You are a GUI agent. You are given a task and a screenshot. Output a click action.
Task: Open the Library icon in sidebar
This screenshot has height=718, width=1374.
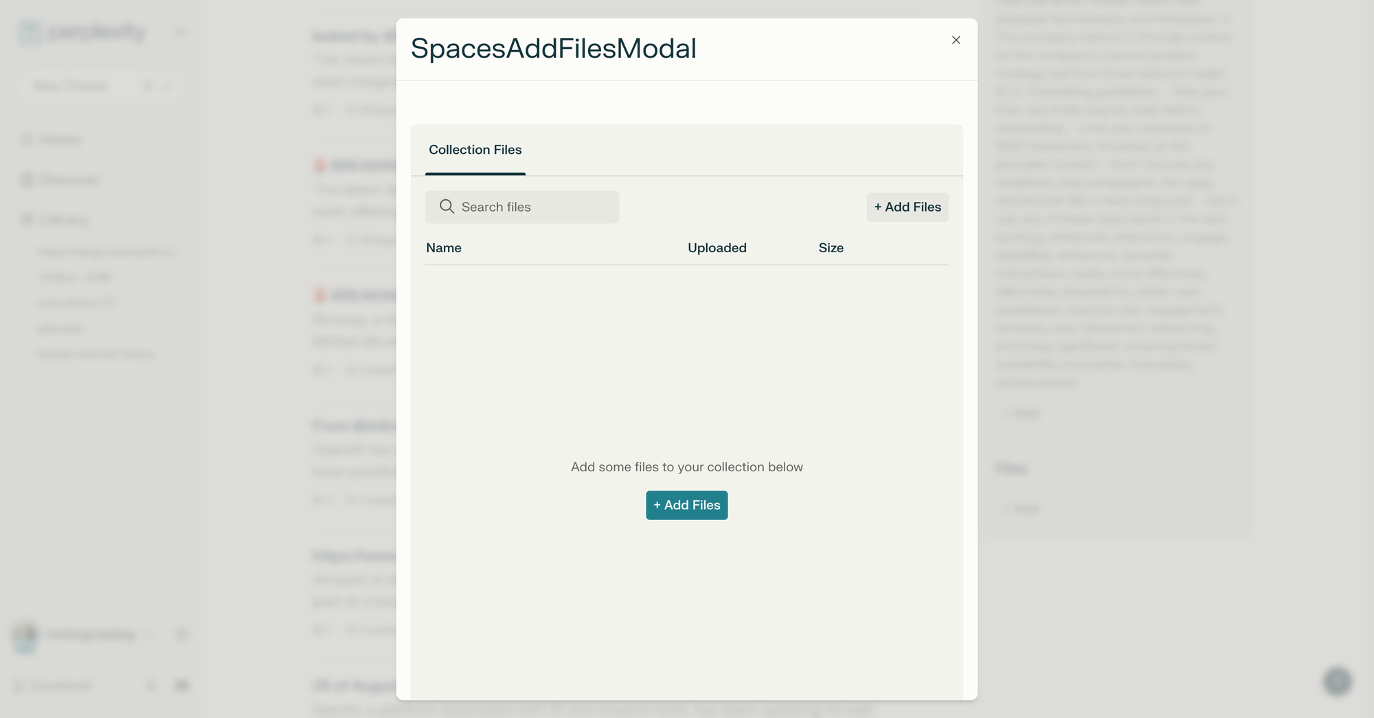(27, 219)
